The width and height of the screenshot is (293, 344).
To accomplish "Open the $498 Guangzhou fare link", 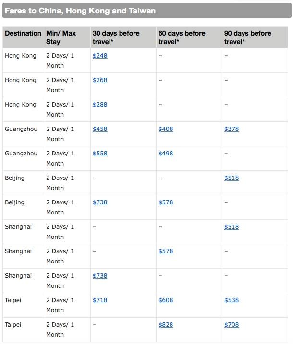I will coord(166,154).
